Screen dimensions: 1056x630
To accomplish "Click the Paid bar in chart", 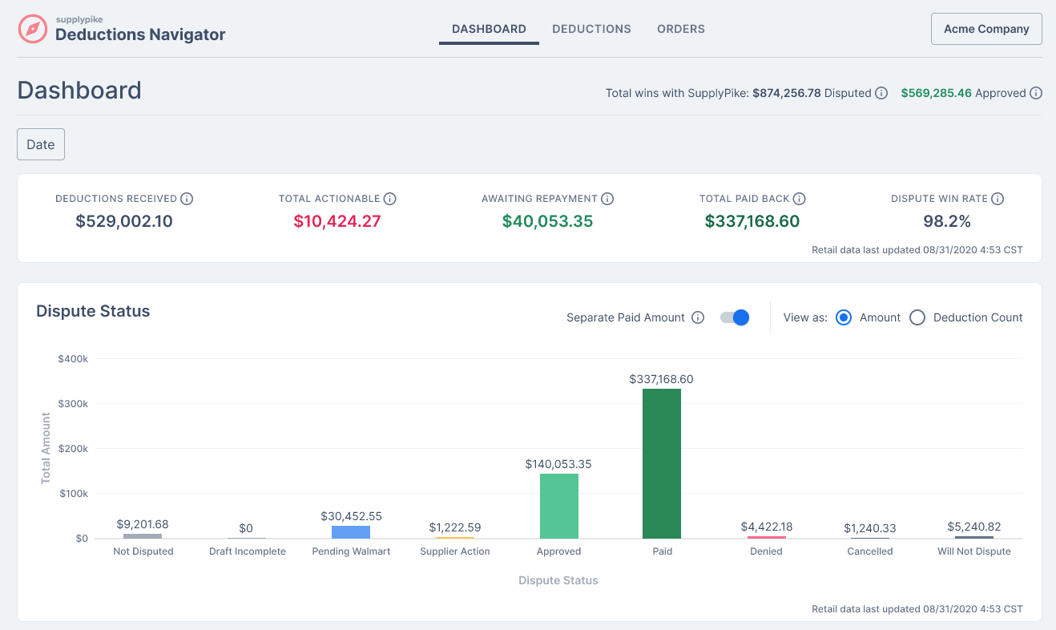I will point(662,463).
